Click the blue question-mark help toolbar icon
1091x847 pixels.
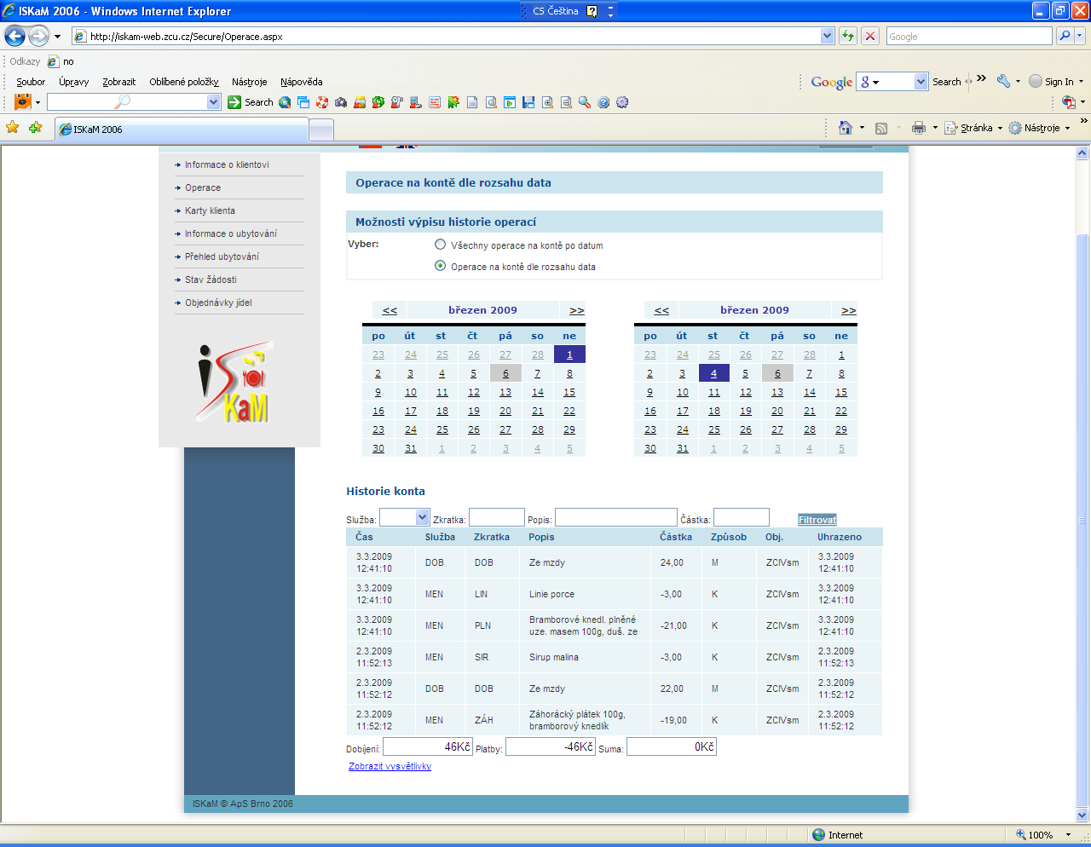(603, 102)
